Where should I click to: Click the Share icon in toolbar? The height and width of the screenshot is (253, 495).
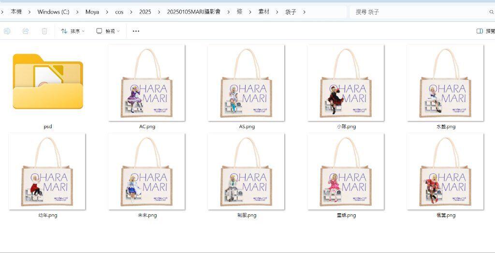26,31
